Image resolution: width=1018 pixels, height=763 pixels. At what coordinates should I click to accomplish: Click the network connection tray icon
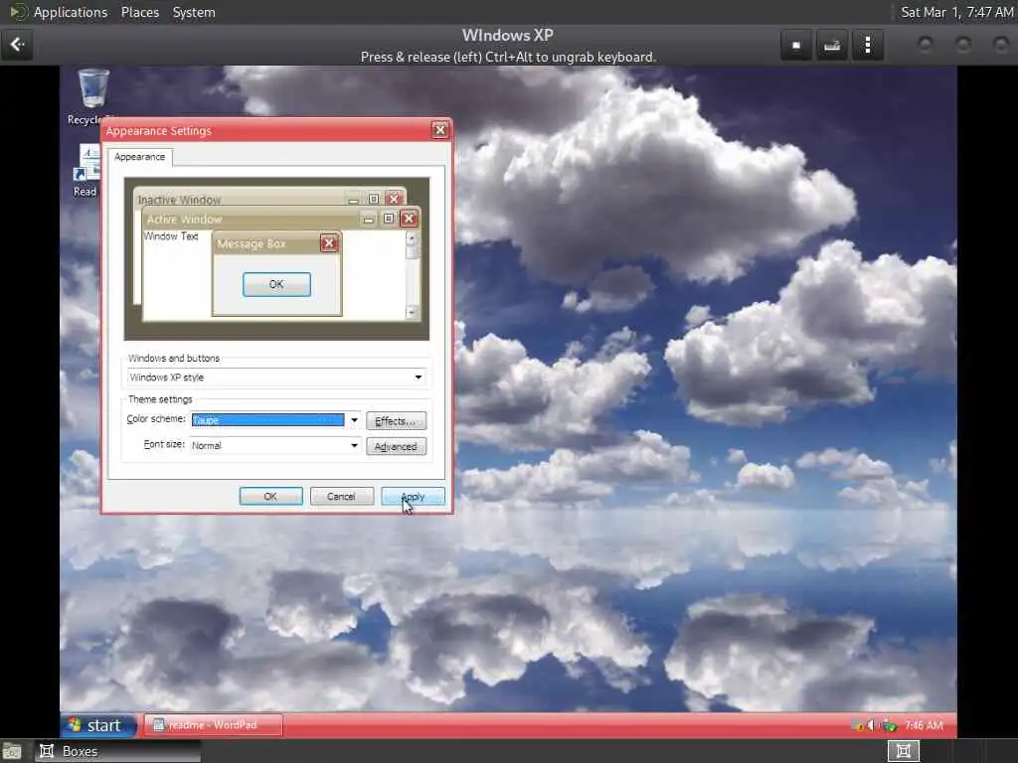click(x=889, y=725)
